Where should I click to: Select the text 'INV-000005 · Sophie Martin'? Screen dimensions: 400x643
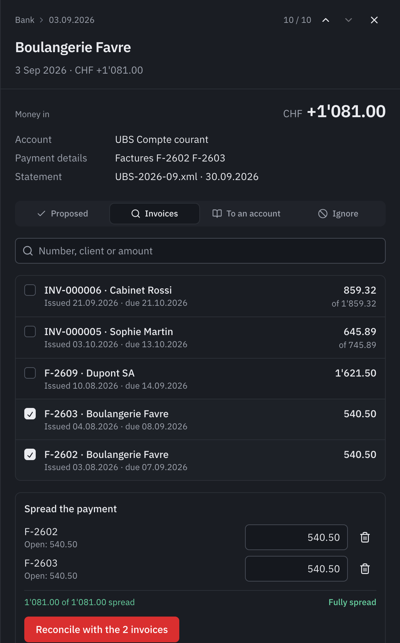coord(109,332)
